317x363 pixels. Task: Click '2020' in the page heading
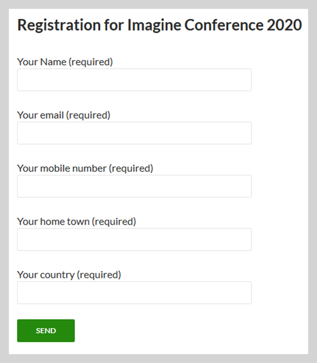click(284, 25)
